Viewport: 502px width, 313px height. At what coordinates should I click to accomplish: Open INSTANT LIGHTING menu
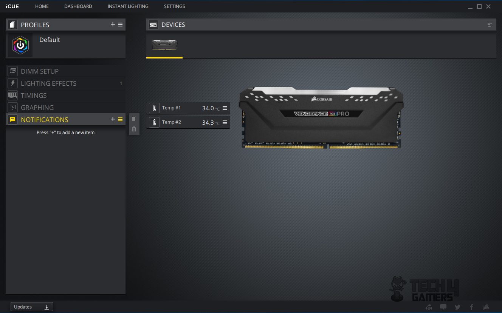pyautogui.click(x=128, y=6)
